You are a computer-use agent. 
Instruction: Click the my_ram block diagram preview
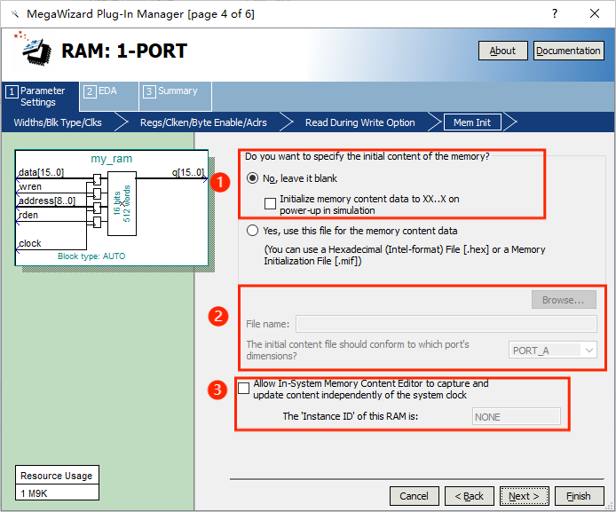coord(112,209)
